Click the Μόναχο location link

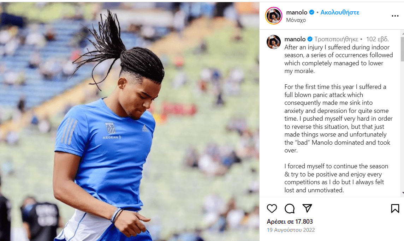pos(296,20)
